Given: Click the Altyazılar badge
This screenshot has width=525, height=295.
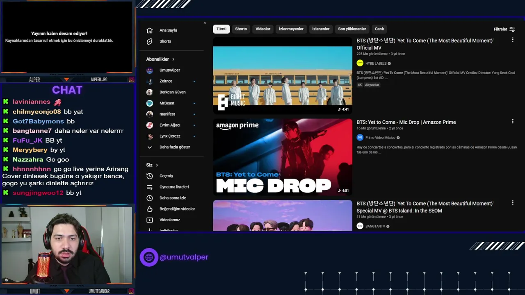Looking at the screenshot, I should point(372,85).
